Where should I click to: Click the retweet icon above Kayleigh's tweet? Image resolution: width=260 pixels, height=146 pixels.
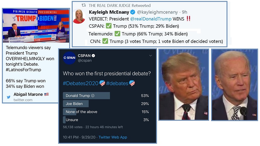(83, 6)
